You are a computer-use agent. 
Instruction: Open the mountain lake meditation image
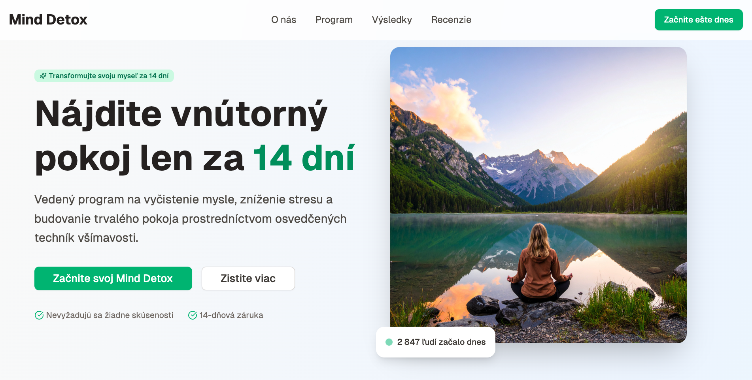tap(538, 195)
